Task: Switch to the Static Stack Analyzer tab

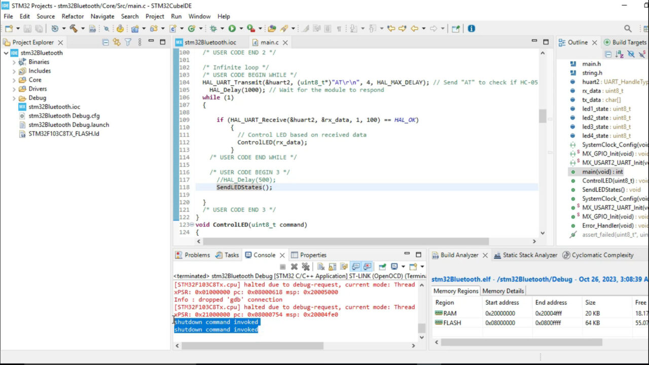Action: 525,255
